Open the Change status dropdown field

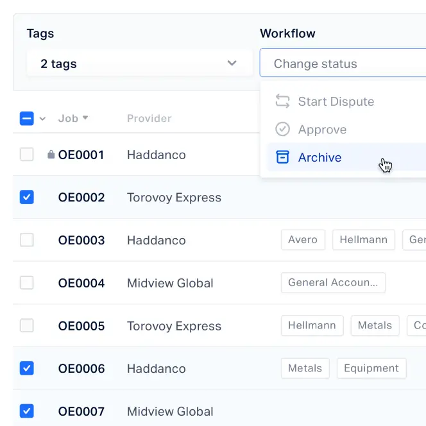[343, 63]
